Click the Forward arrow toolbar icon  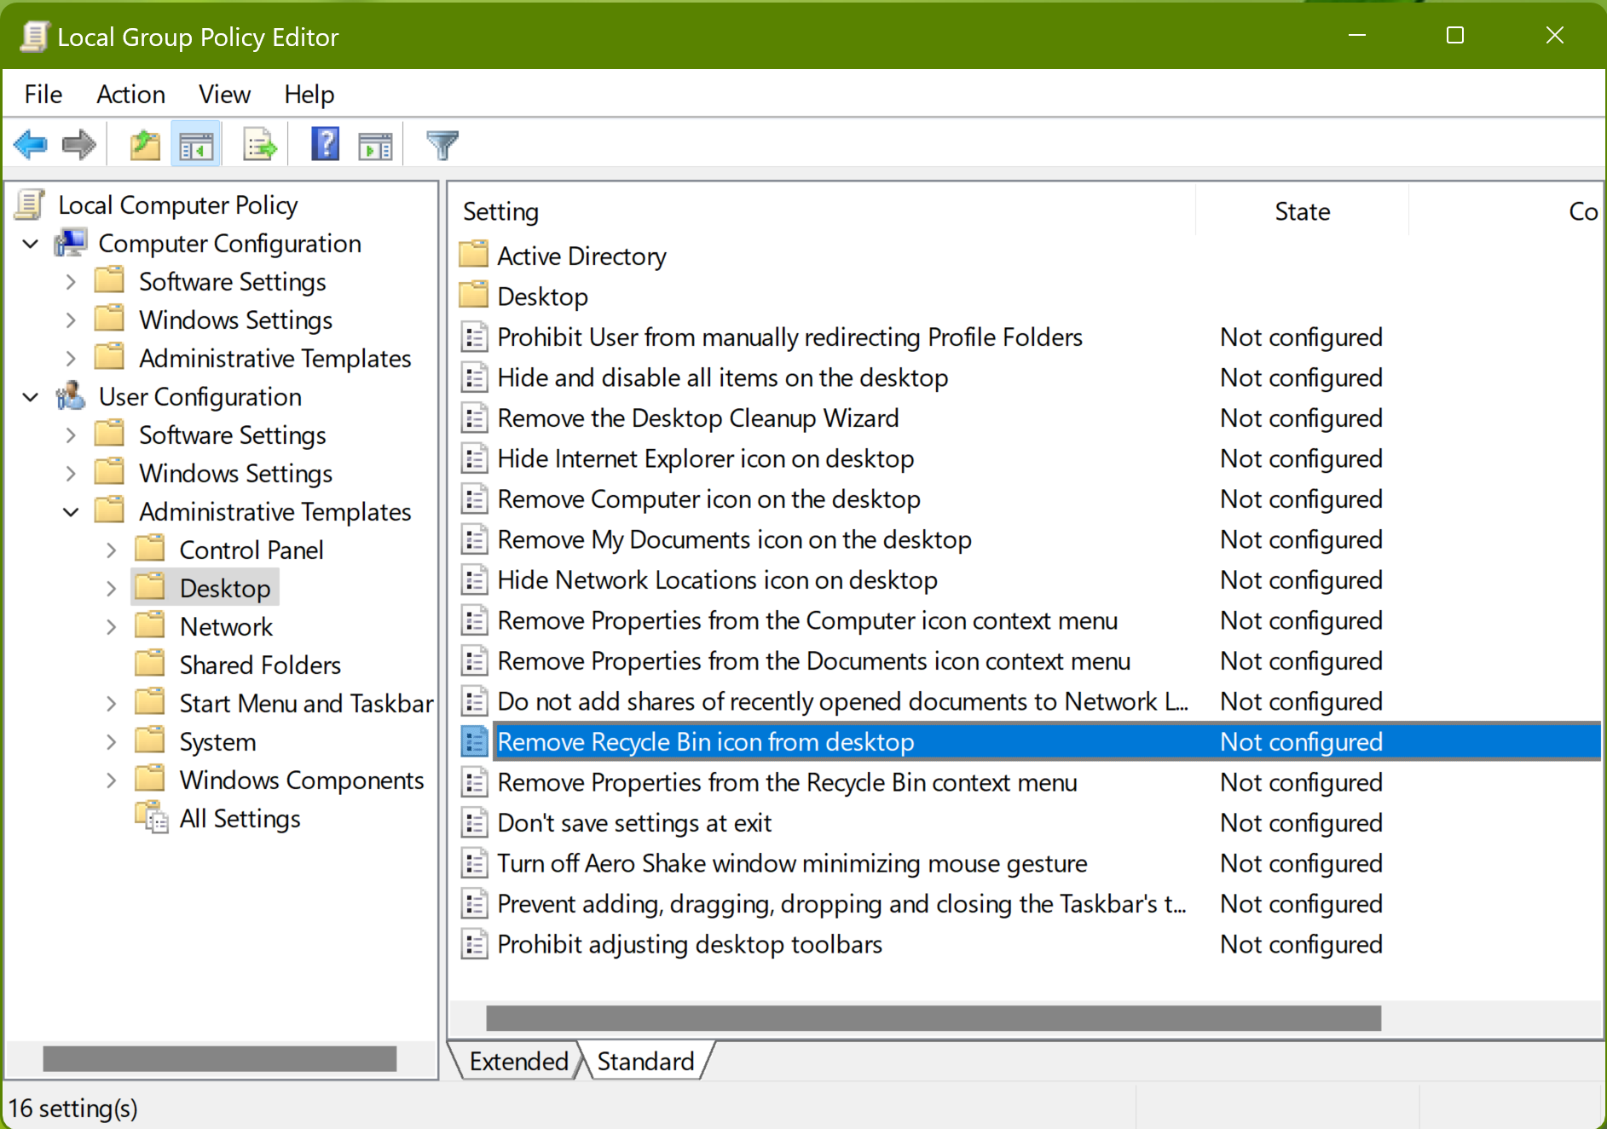[79, 145]
